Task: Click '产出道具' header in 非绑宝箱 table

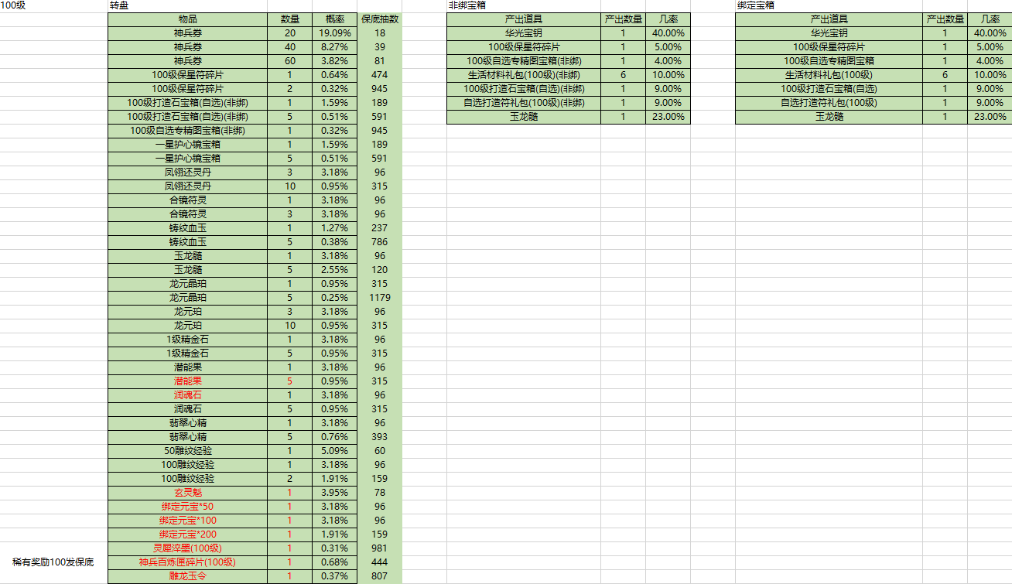Action: [523, 19]
